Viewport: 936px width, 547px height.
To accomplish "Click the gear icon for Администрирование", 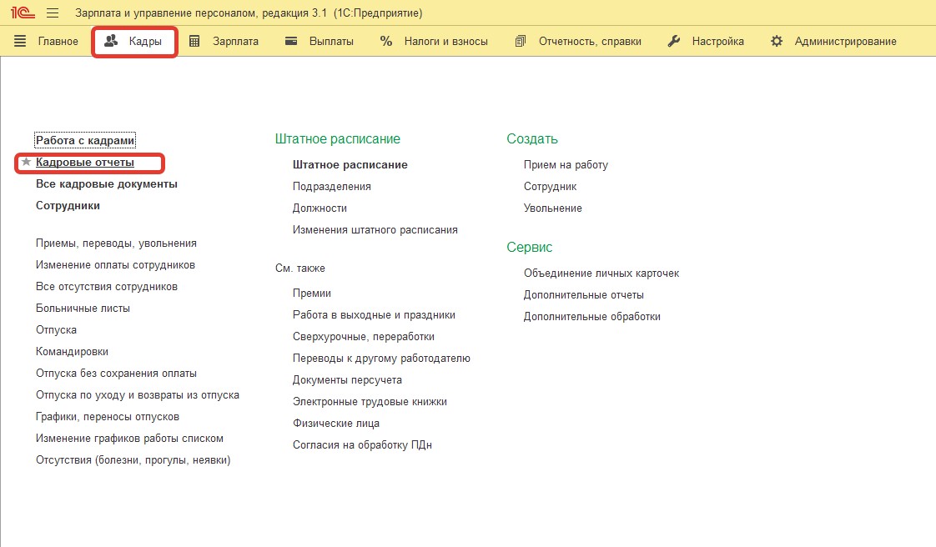I will point(777,41).
